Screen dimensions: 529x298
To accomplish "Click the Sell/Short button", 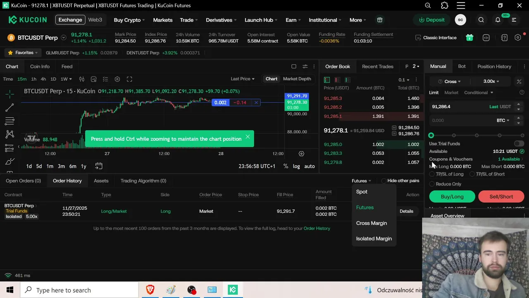I will click(501, 197).
